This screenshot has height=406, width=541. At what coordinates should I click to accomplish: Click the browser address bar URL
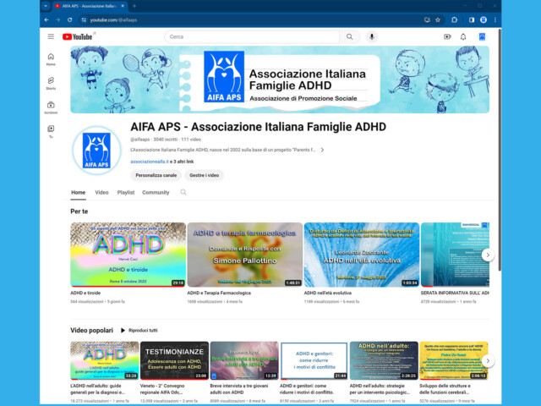click(x=114, y=20)
